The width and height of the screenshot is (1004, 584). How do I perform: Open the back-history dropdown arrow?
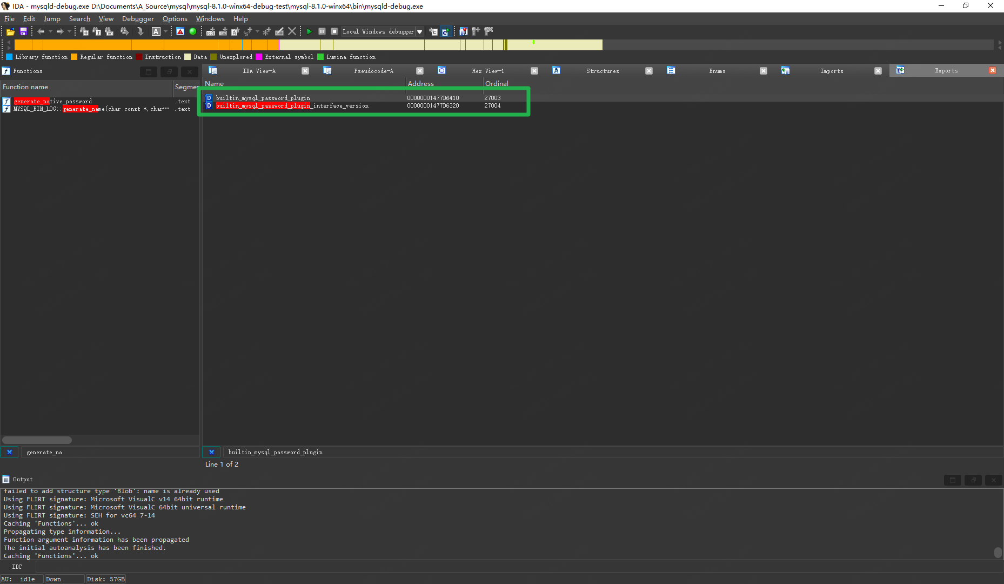point(50,31)
